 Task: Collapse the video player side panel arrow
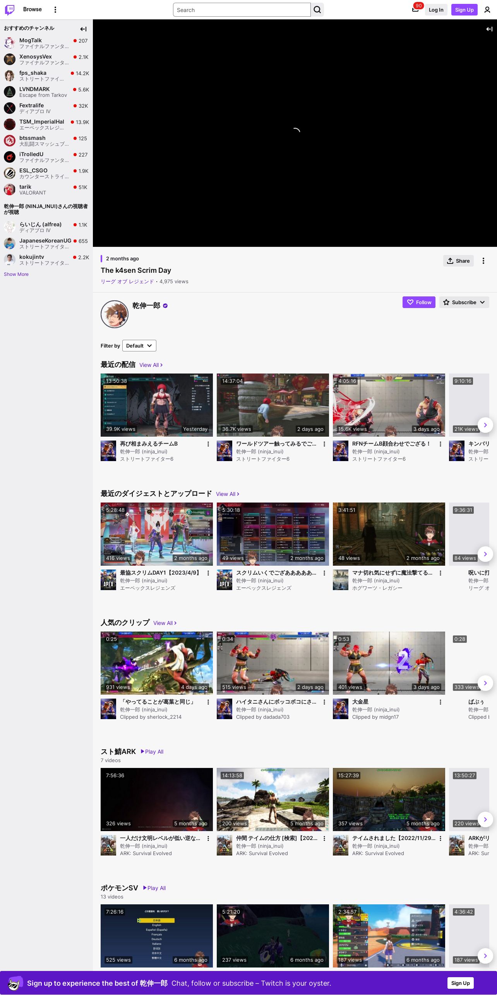tap(489, 29)
